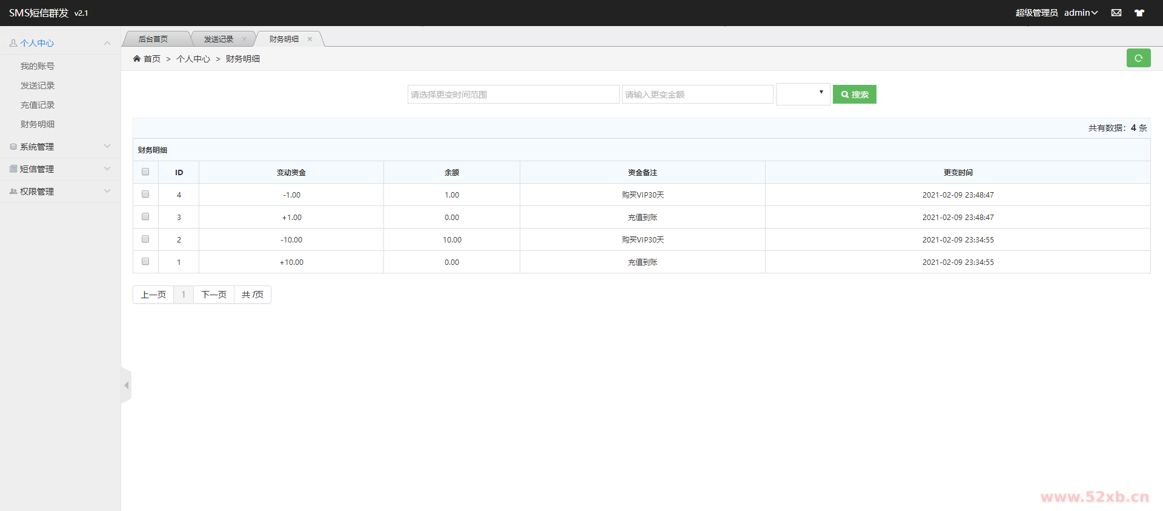Screen dimensions: 1163x511
Task: Check the checkbox for row ID 2
Action: (145, 239)
